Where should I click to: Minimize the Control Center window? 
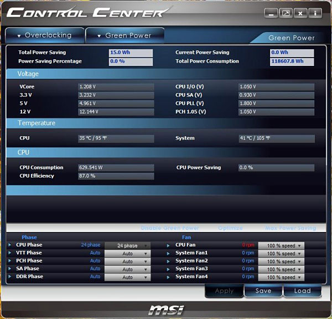coord(271,13)
